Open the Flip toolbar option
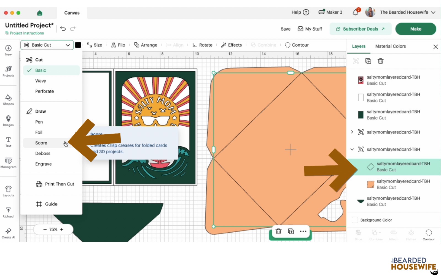The image size is (441, 280). (118, 45)
